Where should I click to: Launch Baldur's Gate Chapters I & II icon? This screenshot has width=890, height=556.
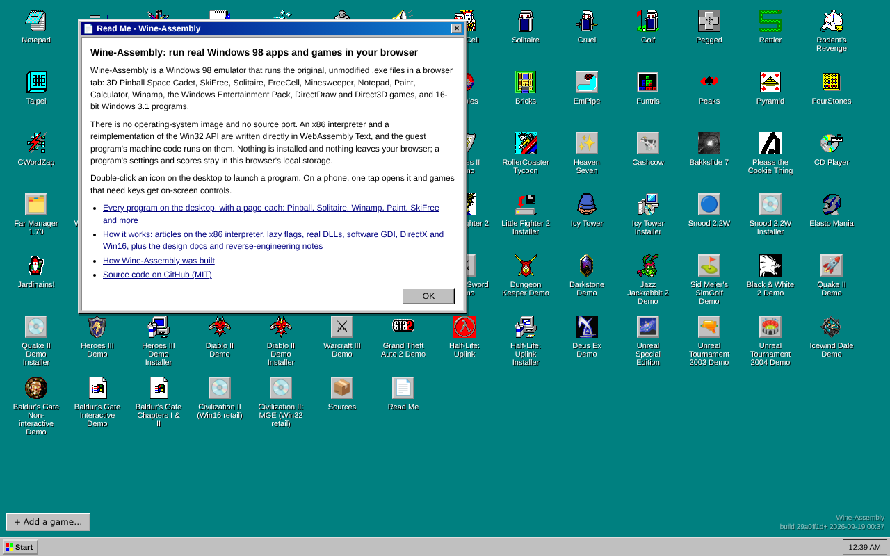[159, 388]
